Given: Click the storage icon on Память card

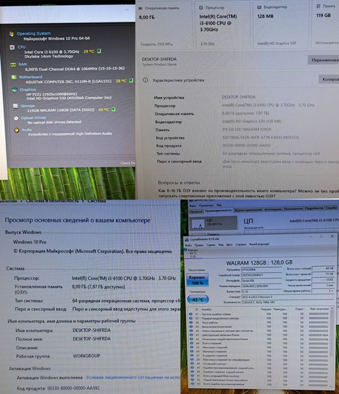Looking at the screenshot, I should pyautogui.click(x=318, y=6).
